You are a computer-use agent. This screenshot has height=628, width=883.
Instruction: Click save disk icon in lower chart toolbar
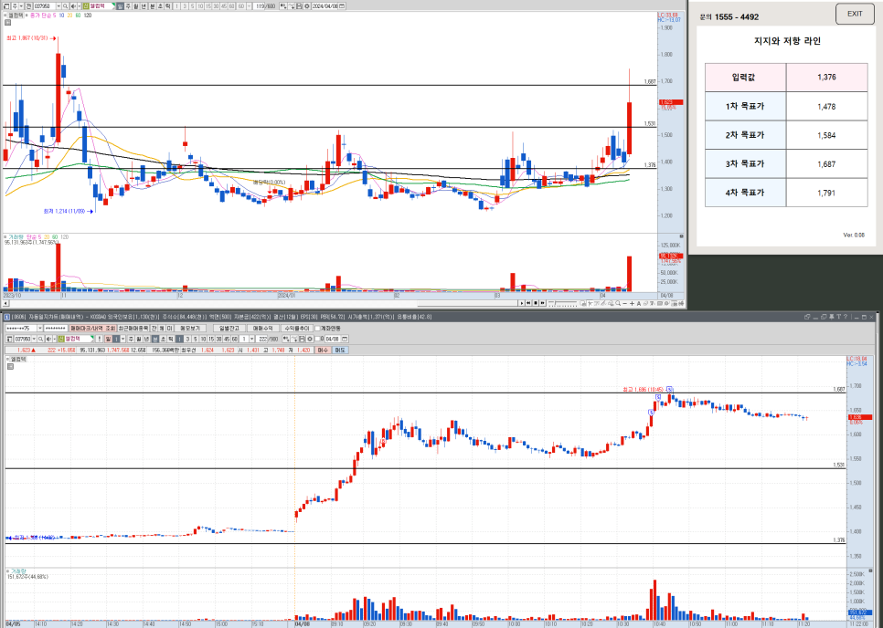pos(302,339)
